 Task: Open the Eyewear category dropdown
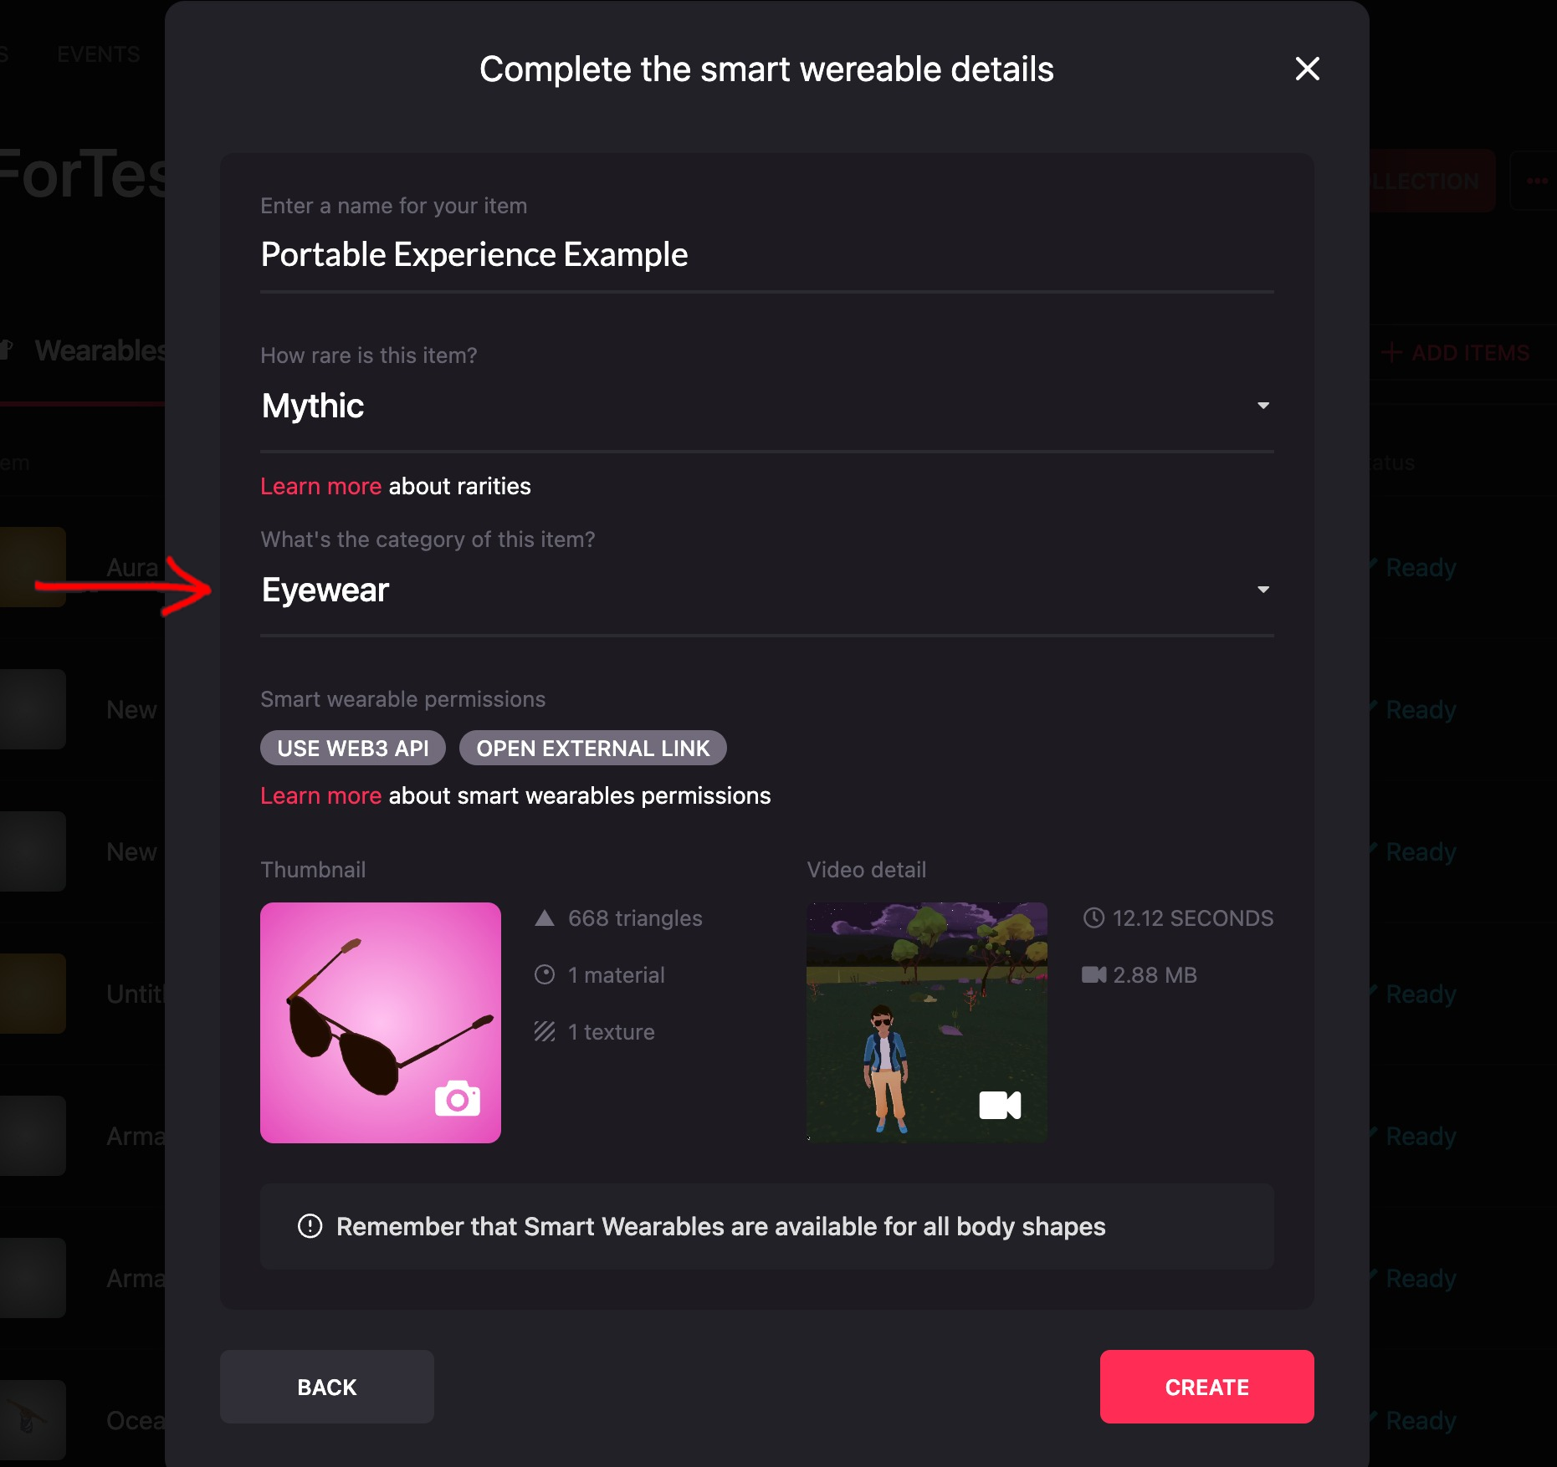click(x=766, y=590)
